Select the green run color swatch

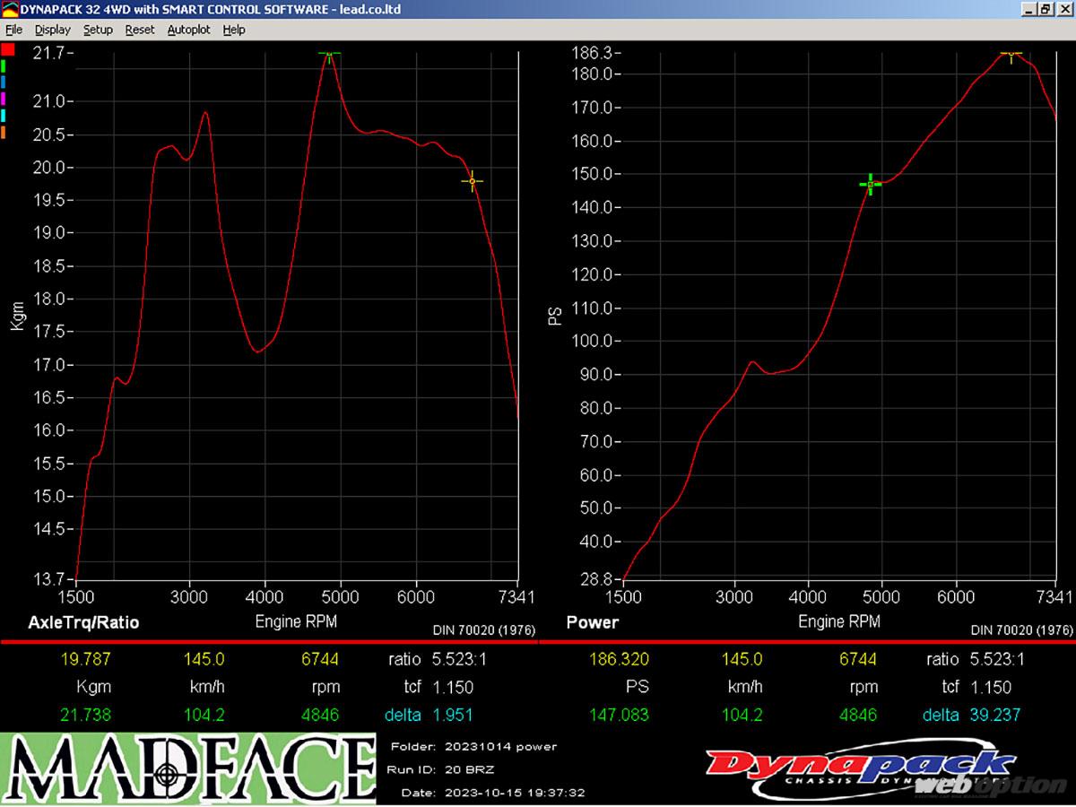coord(4,65)
